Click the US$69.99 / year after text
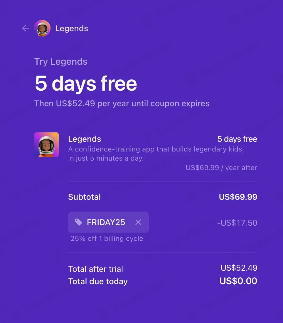Viewport: 283px width, 323px height. (x=221, y=168)
